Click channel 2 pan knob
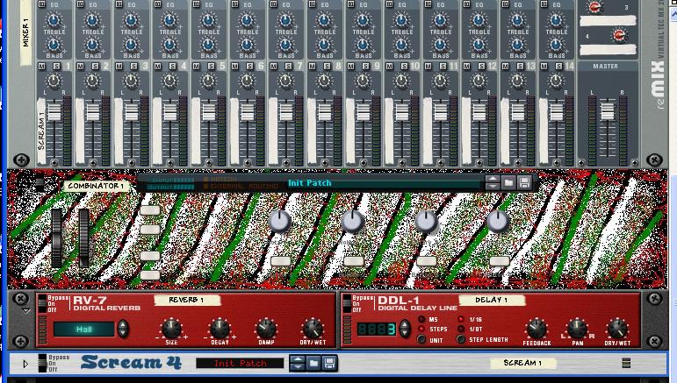This screenshot has height=383, width=677. pos(92,81)
